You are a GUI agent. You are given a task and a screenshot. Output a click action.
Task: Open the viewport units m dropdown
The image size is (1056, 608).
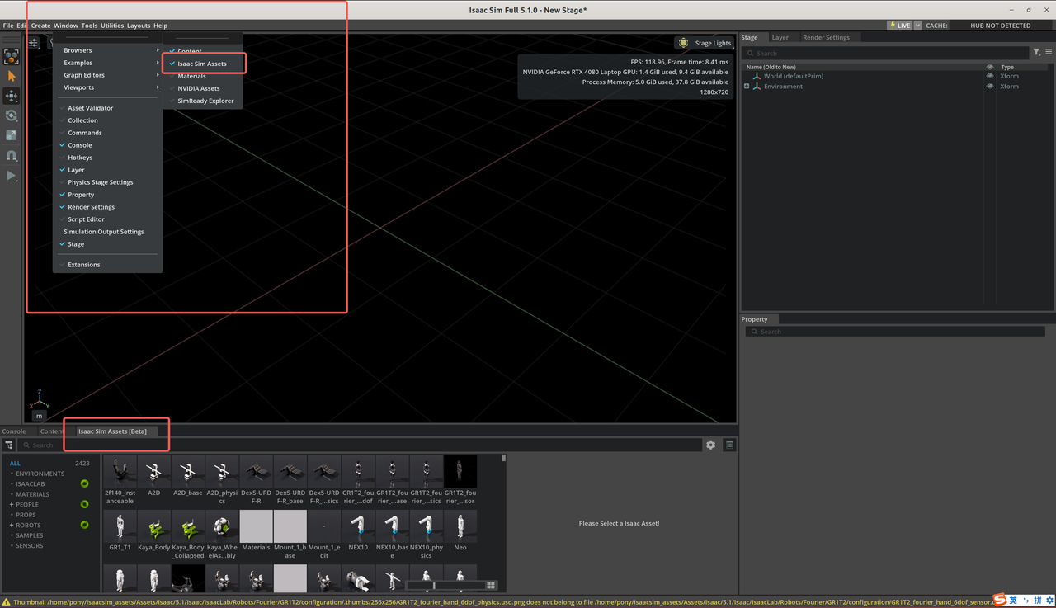tap(39, 416)
